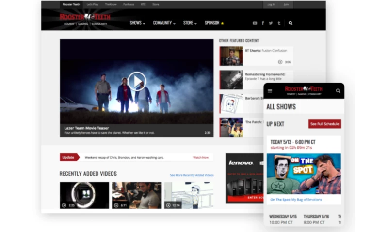Open the YouTube icon in the header
The height and width of the screenshot is (232, 388).
point(255,23)
